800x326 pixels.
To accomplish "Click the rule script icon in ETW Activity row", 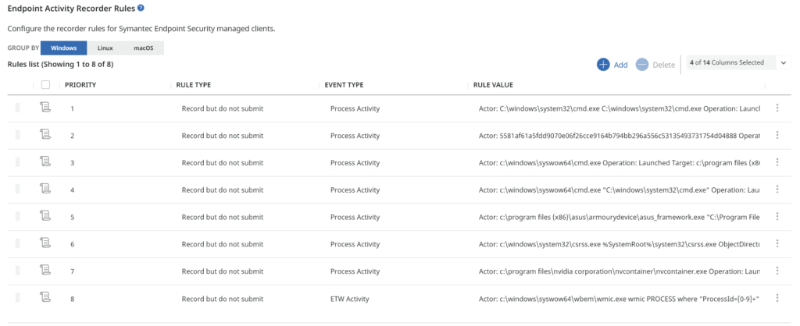I will 45,298.
